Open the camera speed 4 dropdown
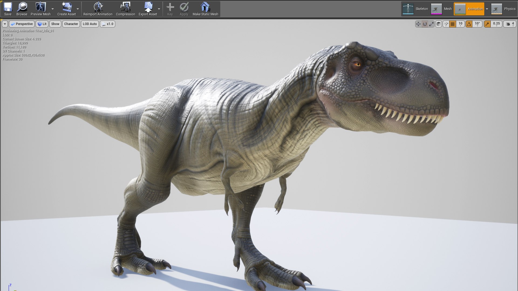The width and height of the screenshot is (518, 291). pyautogui.click(x=510, y=24)
